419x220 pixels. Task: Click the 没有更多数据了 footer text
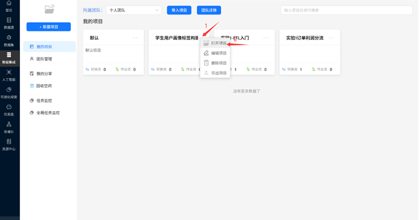pos(246,91)
